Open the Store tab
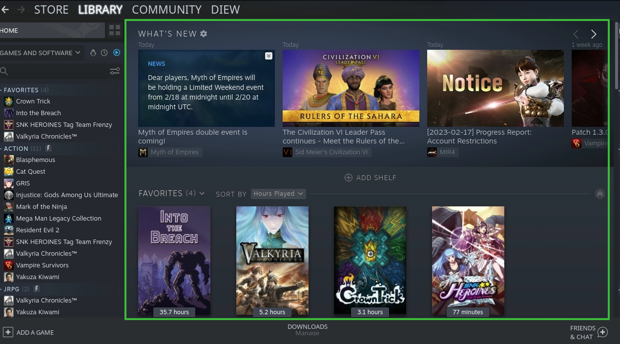This screenshot has width=620, height=344. (51, 10)
